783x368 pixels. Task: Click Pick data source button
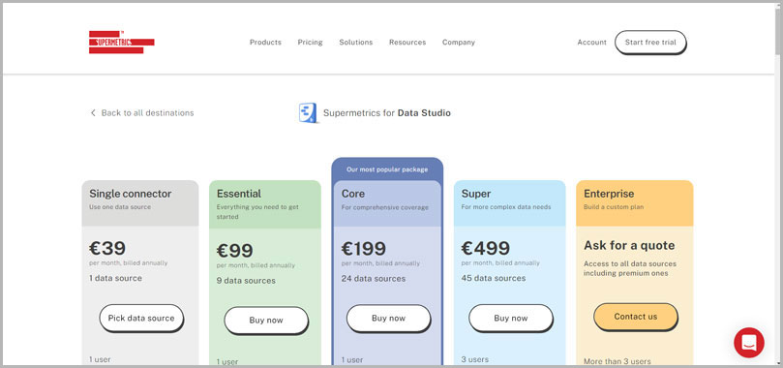click(x=141, y=318)
